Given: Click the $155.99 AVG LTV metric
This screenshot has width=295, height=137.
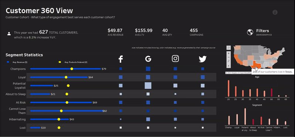Looking at the screenshot, I should [x=144, y=32].
